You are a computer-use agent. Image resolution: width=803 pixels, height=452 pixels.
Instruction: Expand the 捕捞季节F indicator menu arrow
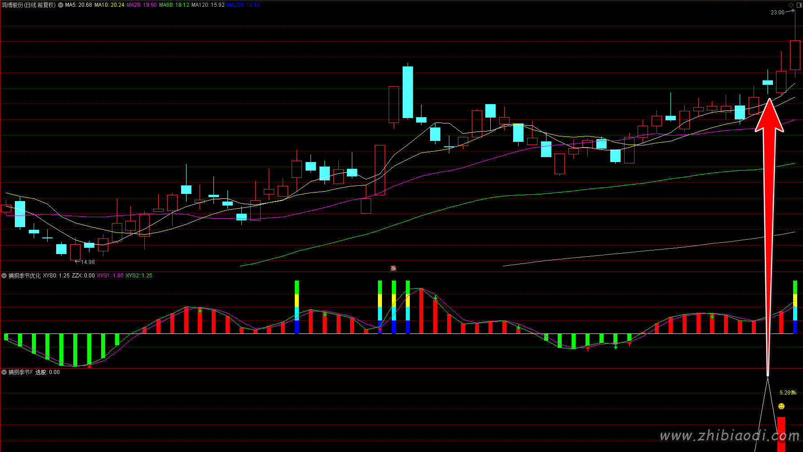[4, 372]
